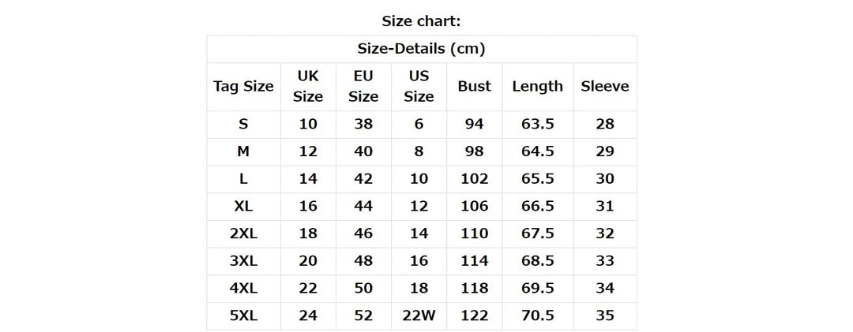Select the 'XL' tag size cell
The width and height of the screenshot is (853, 332).
coord(243,206)
